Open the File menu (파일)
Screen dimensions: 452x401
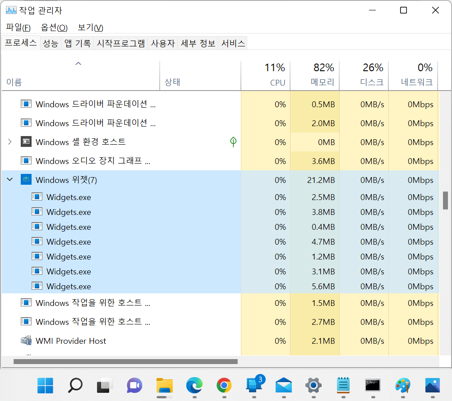(18, 27)
